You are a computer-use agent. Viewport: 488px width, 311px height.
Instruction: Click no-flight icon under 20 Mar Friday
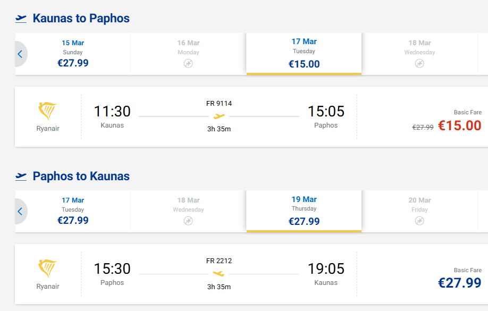419,221
